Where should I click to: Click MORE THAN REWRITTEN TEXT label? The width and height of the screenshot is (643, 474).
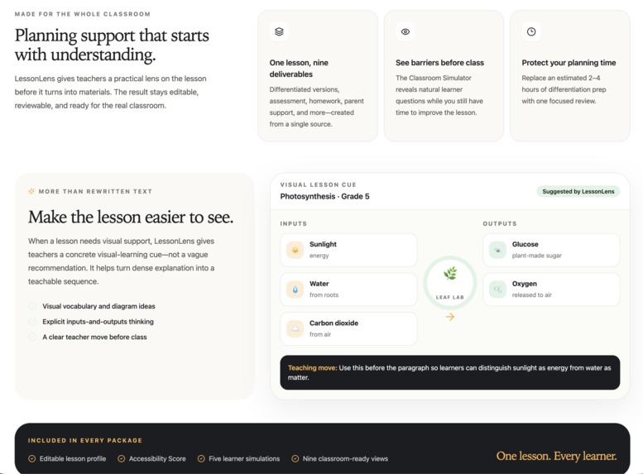[x=95, y=191]
